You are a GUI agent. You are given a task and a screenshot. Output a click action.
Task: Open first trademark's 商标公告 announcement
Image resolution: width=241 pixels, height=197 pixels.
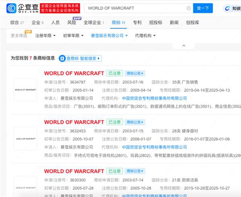point(135,74)
